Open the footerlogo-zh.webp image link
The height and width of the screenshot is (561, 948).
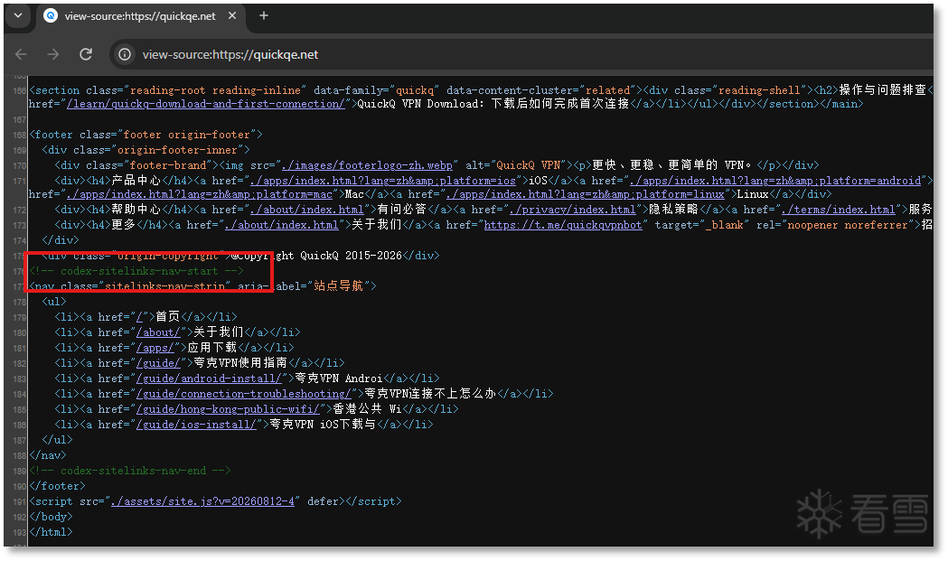(367, 165)
